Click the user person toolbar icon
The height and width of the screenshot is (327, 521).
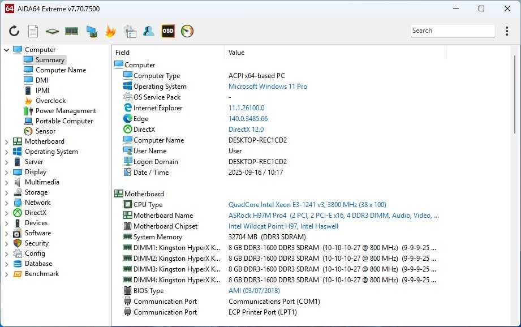pos(149,31)
